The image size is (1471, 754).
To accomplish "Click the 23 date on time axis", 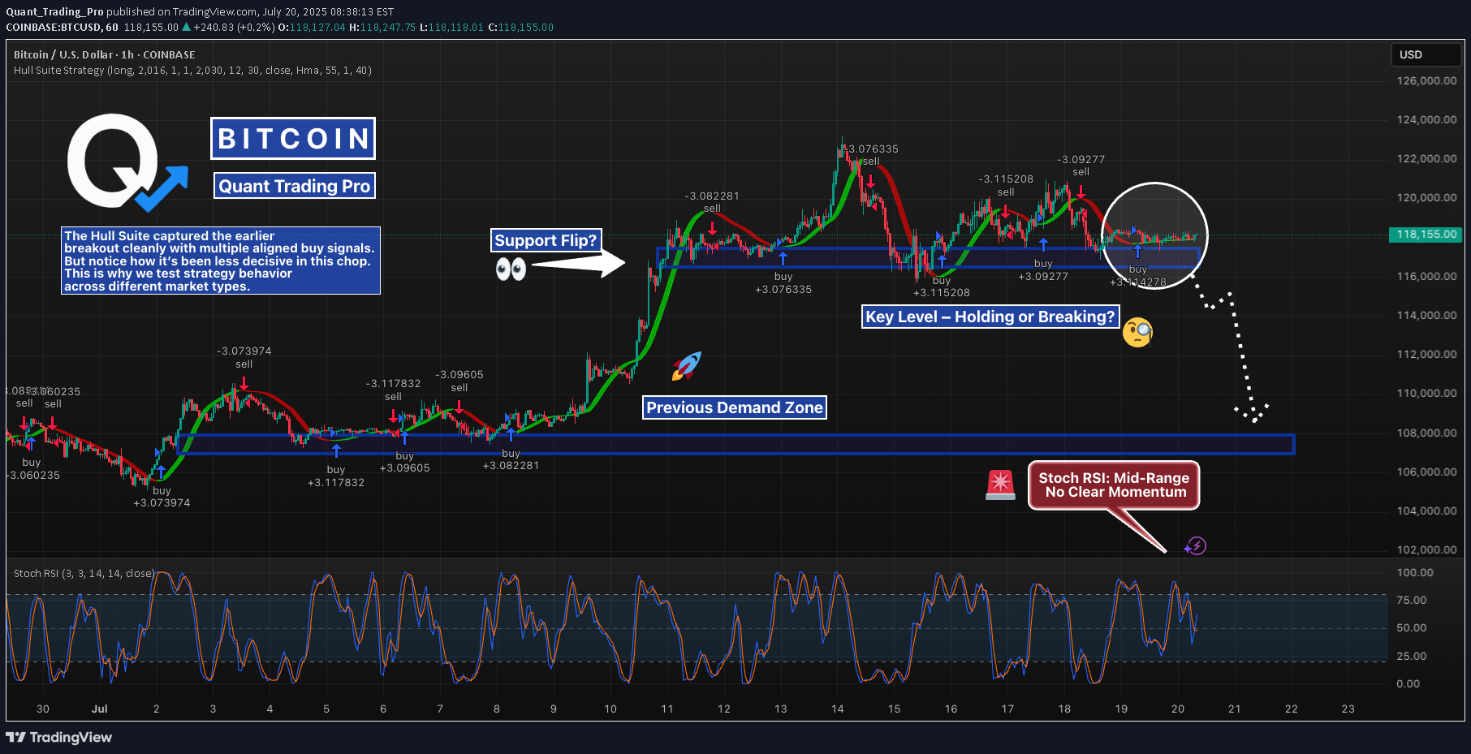I will [x=1348, y=709].
